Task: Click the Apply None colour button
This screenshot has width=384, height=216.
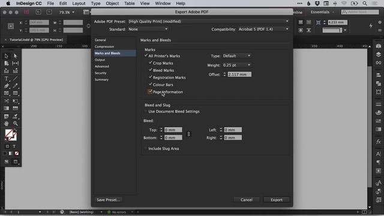Action: click(x=17, y=154)
